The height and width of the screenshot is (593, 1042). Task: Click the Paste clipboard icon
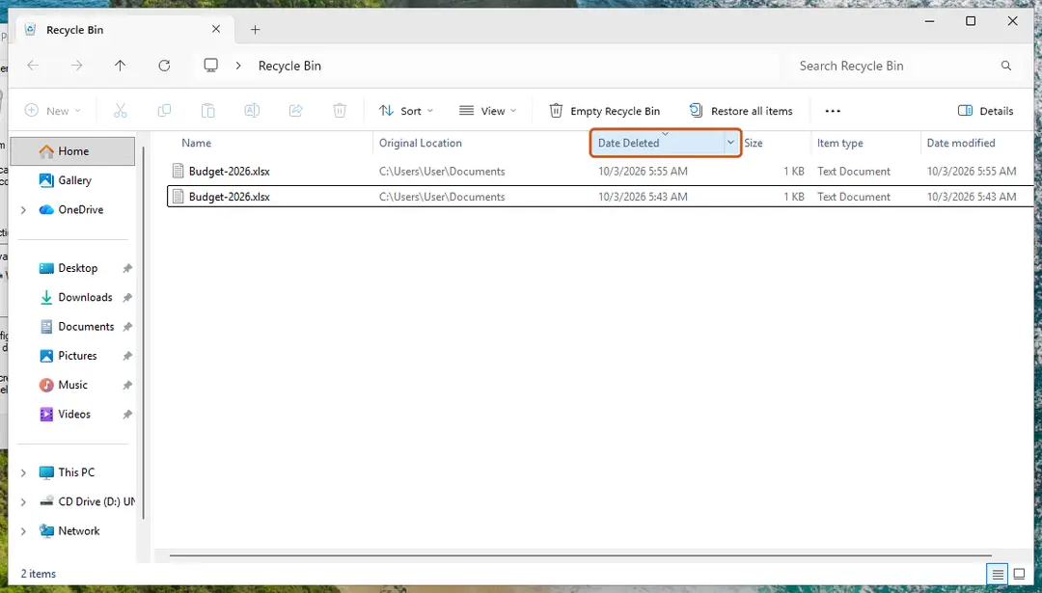tap(208, 111)
